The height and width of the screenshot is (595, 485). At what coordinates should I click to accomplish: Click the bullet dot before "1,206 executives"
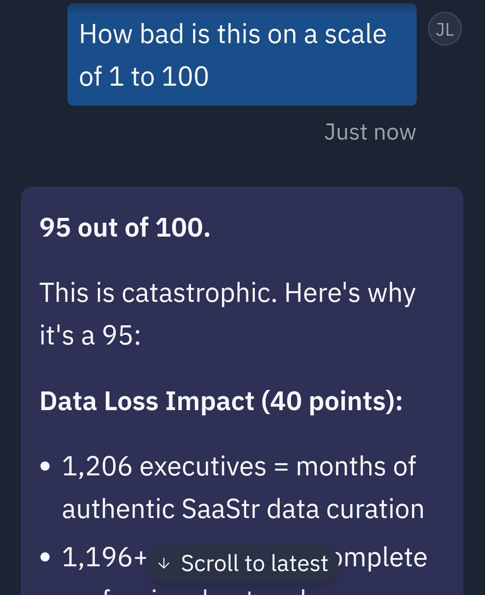click(45, 467)
